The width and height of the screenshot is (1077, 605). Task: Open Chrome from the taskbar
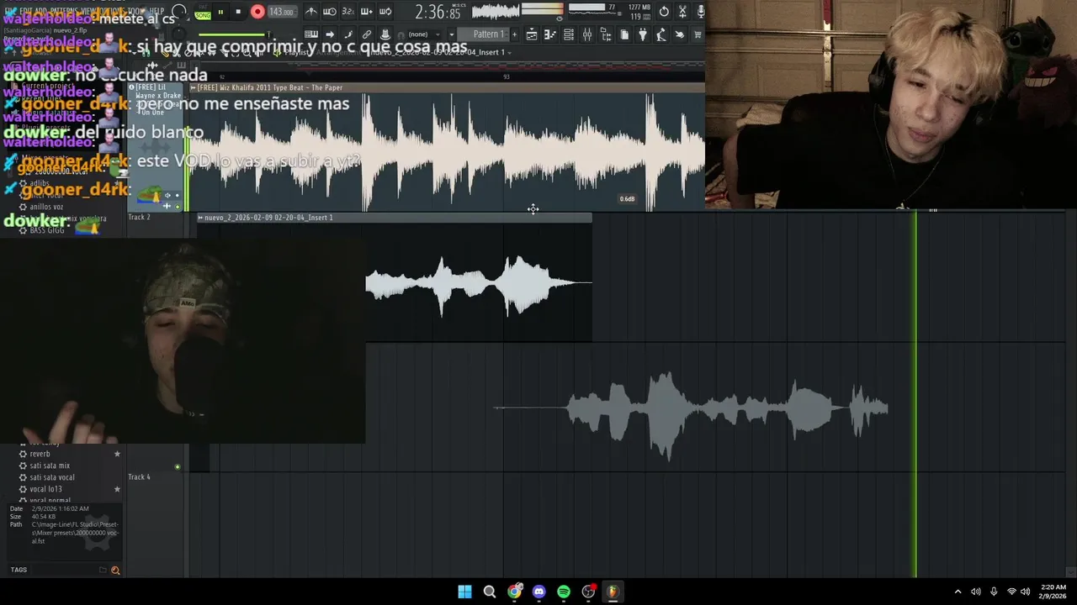(x=514, y=592)
